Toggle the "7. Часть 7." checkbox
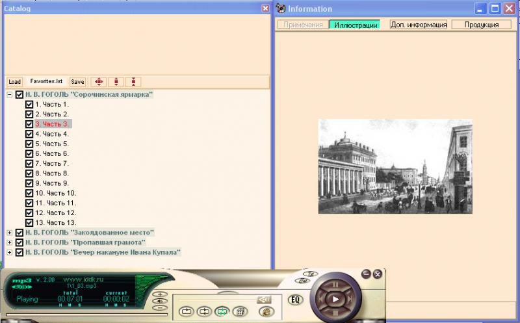The width and height of the screenshot is (520, 323). (x=29, y=164)
